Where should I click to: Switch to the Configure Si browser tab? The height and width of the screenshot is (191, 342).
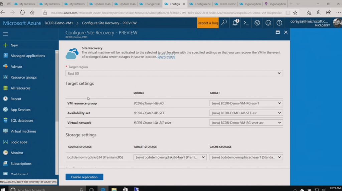coord(200,4)
